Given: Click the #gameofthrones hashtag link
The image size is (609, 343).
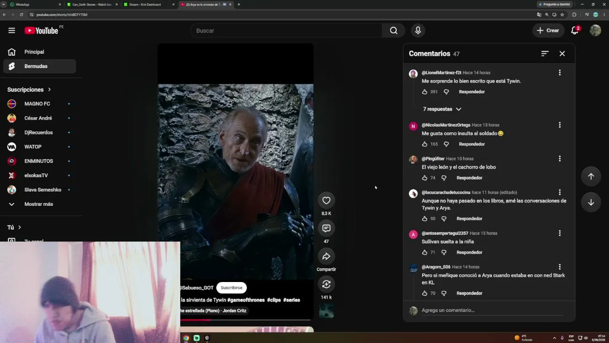Looking at the screenshot, I should 246,300.
